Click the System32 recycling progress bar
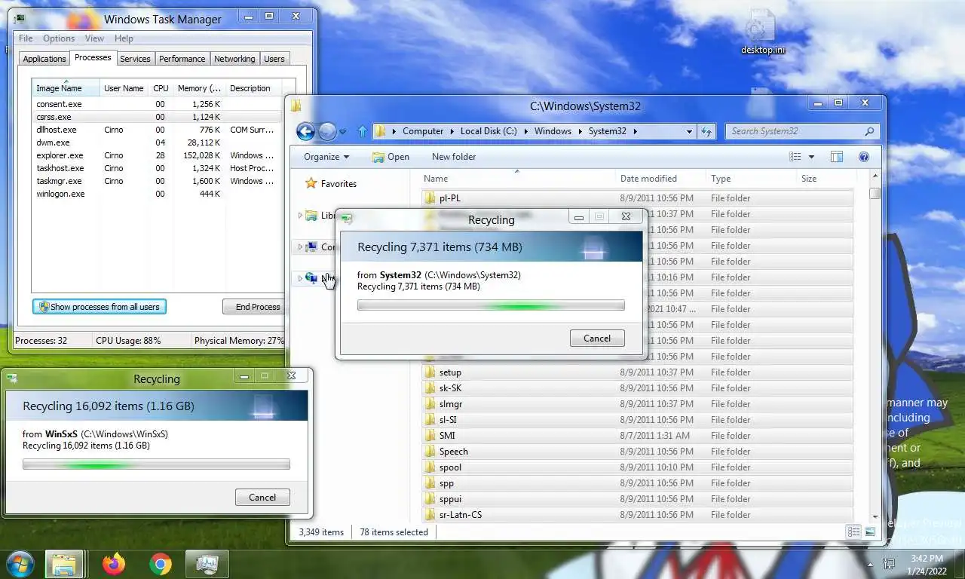 point(491,305)
